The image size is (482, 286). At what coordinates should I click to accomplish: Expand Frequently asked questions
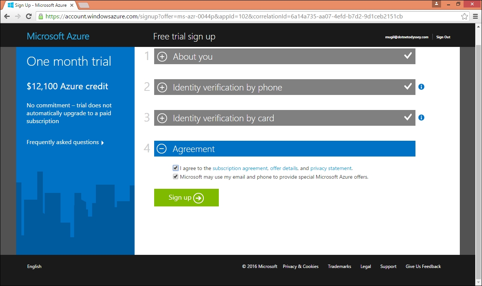(x=65, y=142)
